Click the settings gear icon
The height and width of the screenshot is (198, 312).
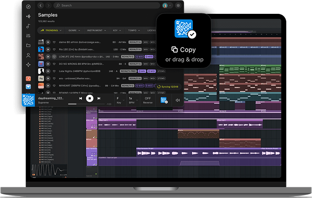pos(178,6)
